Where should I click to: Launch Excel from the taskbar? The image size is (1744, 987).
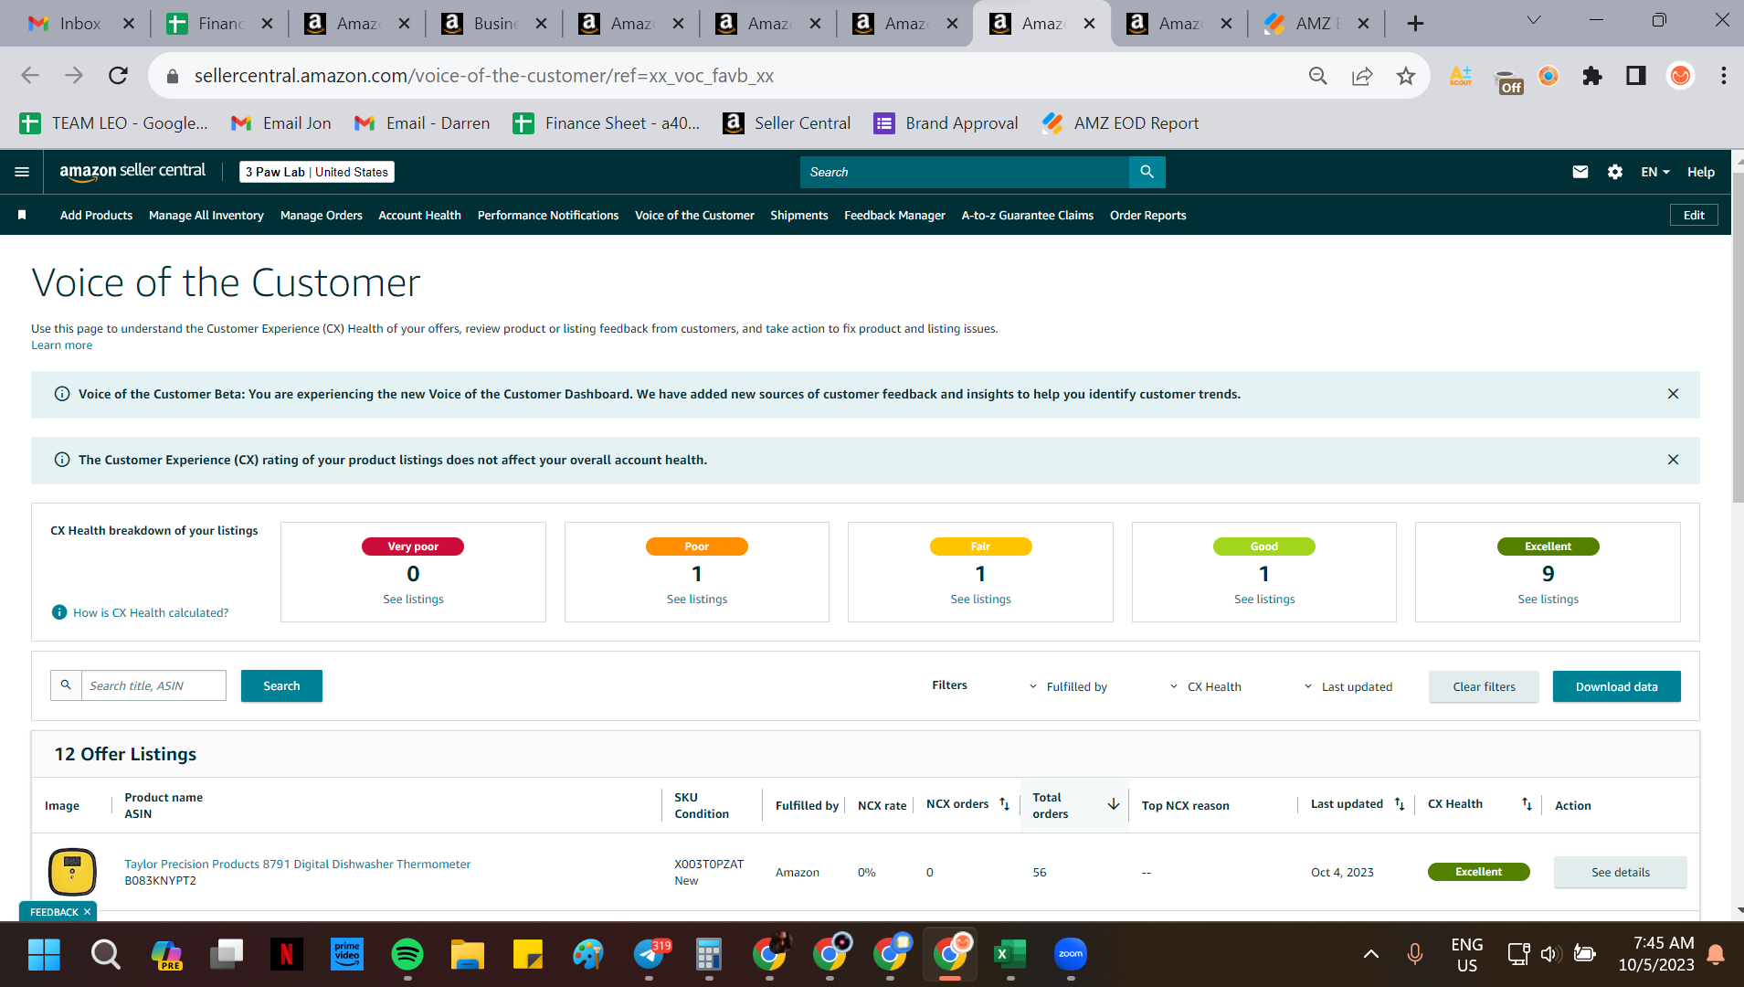pyautogui.click(x=1009, y=954)
